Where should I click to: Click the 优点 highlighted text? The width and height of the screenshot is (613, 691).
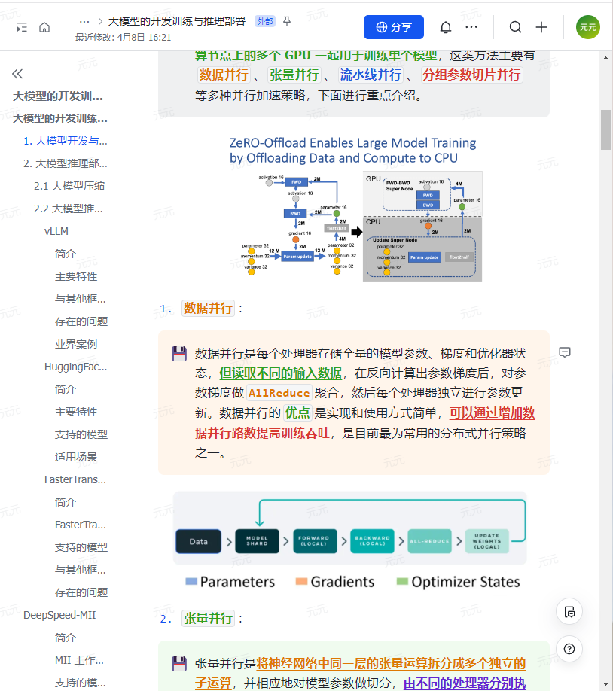pyautogui.click(x=297, y=412)
